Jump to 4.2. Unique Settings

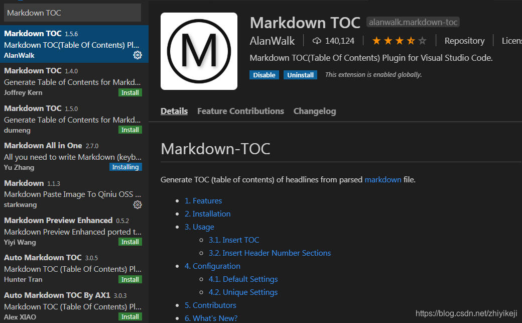coord(243,292)
